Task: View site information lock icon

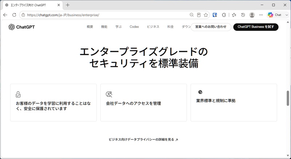Action: coord(23,15)
